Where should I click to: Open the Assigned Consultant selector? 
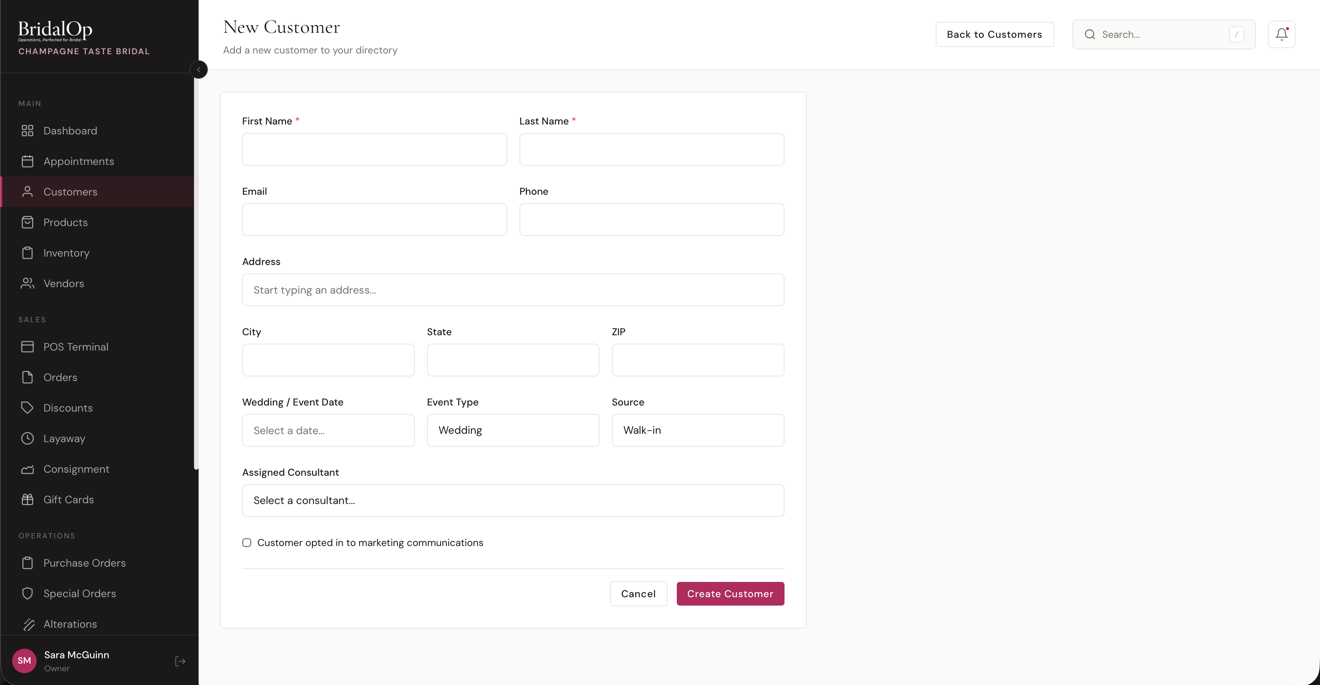tap(513, 501)
